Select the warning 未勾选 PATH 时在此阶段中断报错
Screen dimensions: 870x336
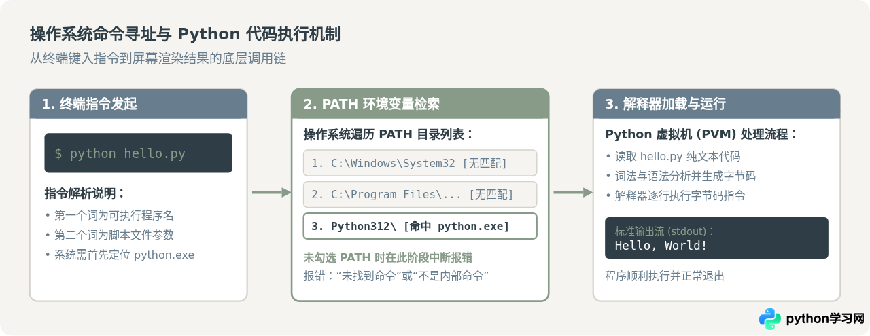click(x=387, y=258)
